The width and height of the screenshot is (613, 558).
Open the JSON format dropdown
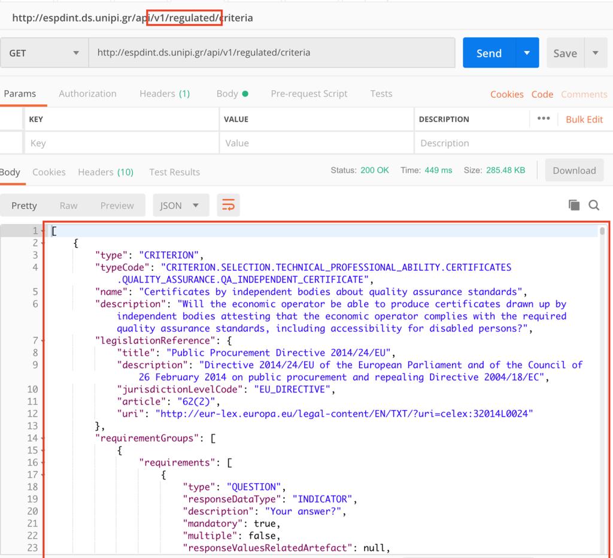(x=181, y=206)
